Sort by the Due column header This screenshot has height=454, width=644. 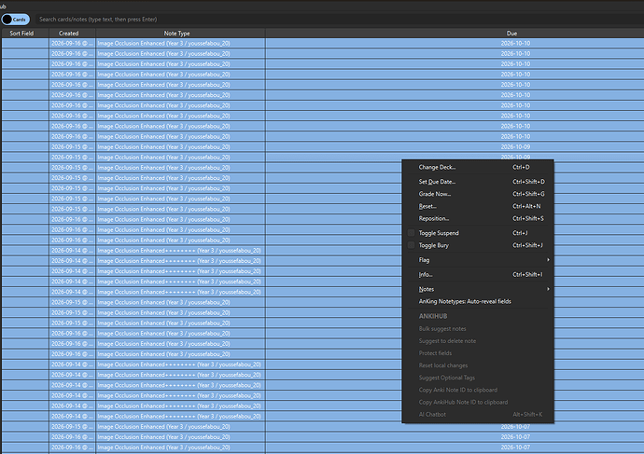[x=455, y=34]
